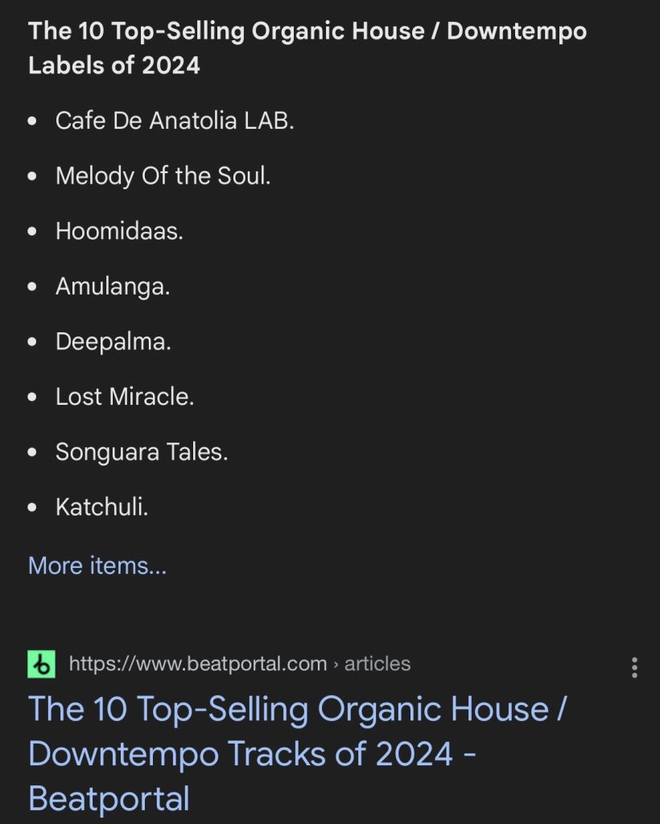
Task: Click the Katchuli list item
Action: 102,507
